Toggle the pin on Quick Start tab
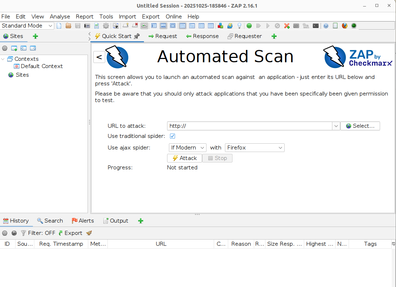This screenshot has width=396, height=287. coord(136,36)
